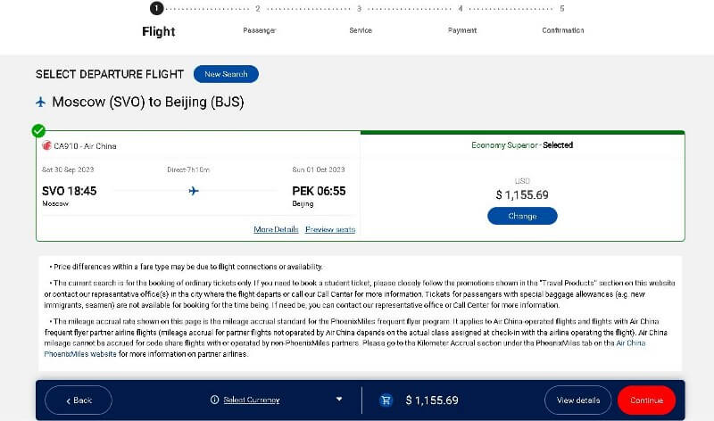The height and width of the screenshot is (421, 714).
Task: Click the View details button
Action: [x=577, y=400]
